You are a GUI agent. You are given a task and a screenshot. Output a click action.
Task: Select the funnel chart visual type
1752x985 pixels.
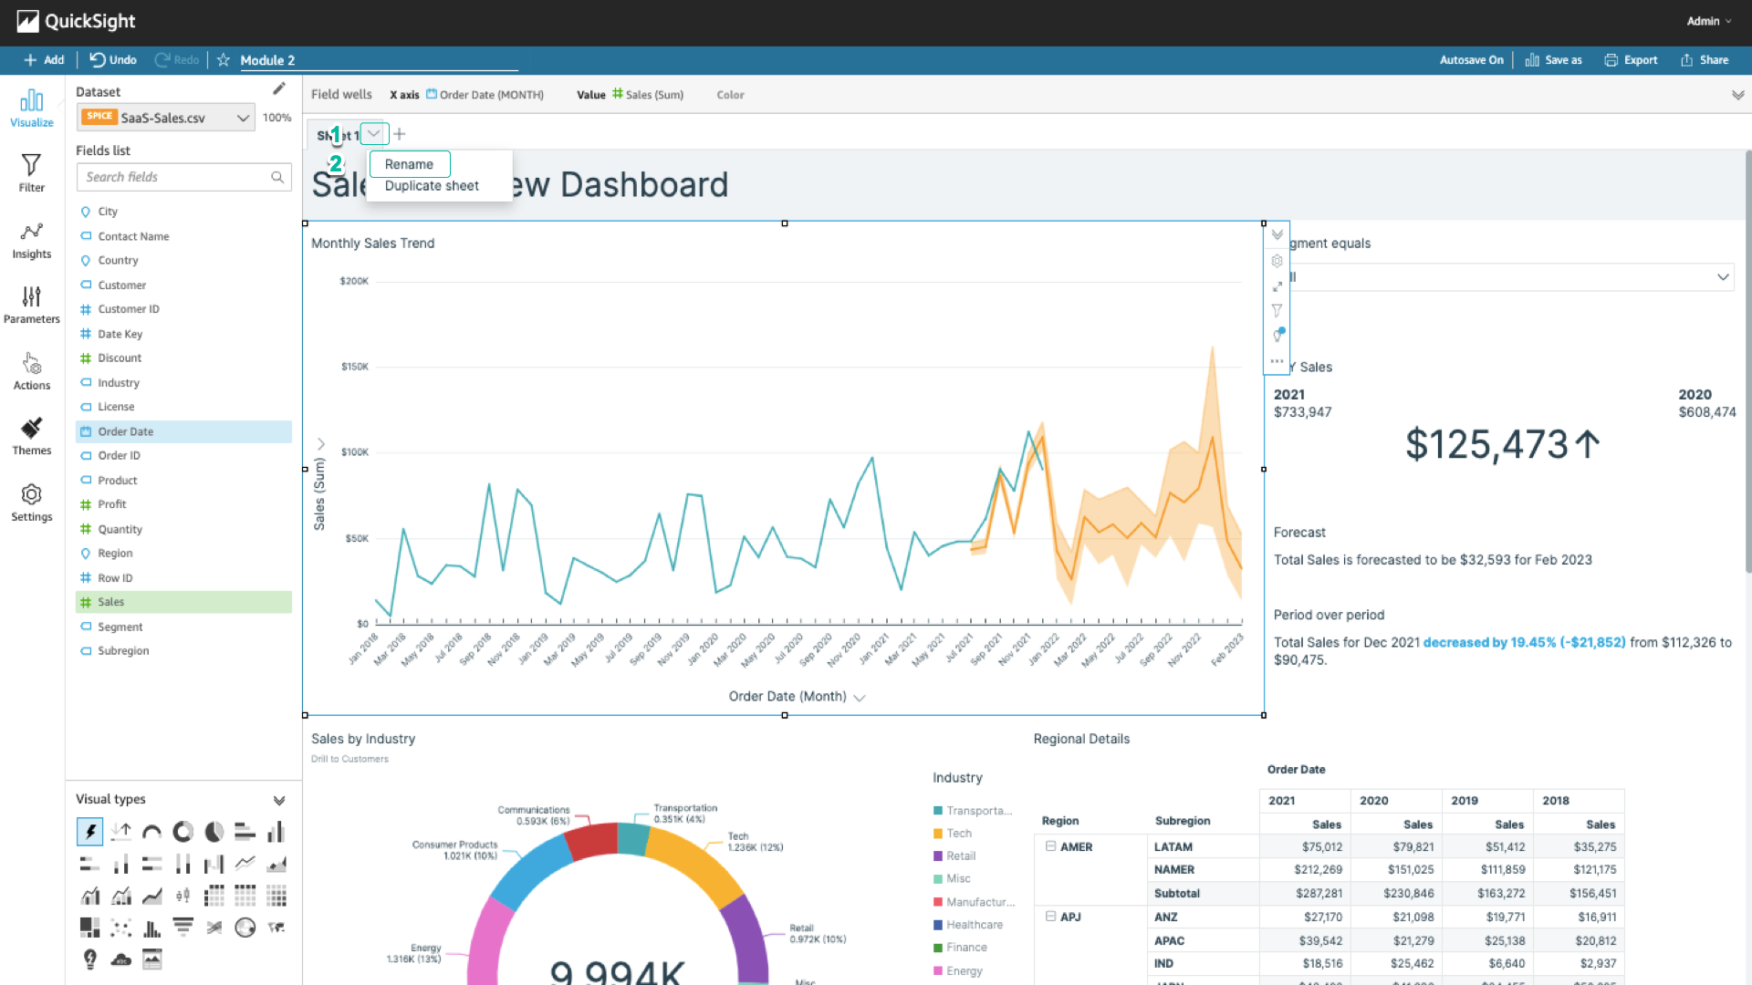[182, 928]
